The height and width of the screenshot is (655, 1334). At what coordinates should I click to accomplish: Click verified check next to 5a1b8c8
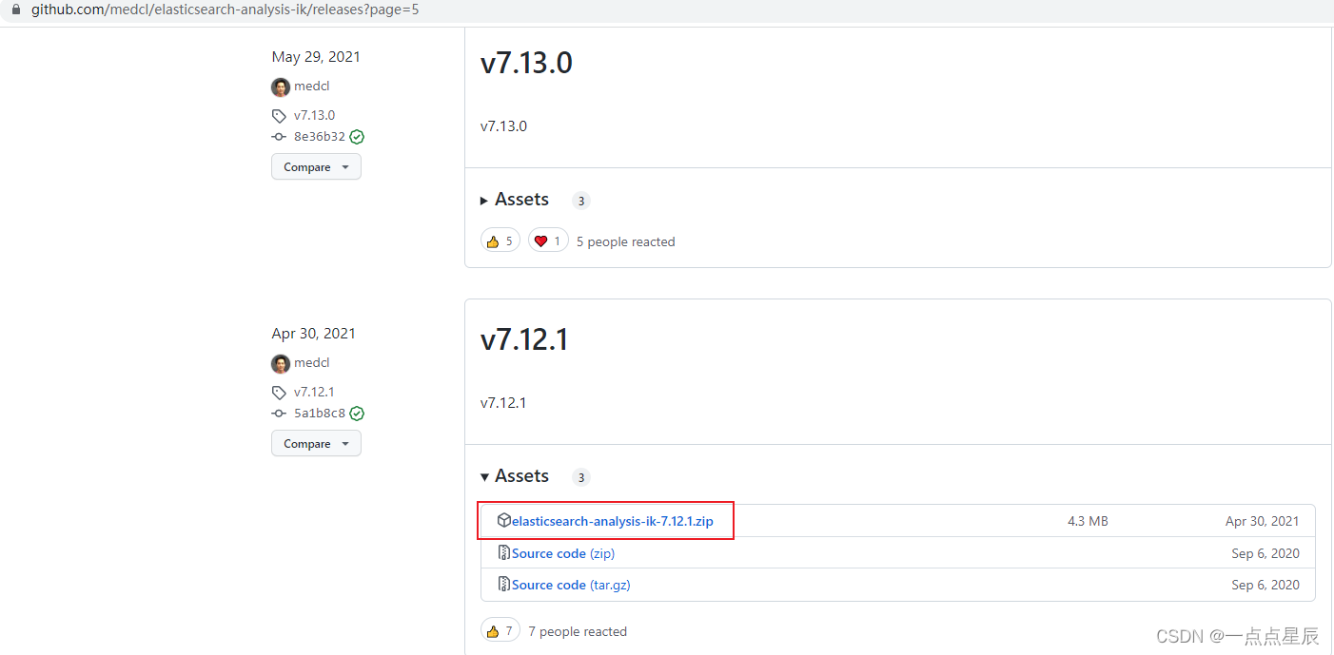click(x=357, y=414)
